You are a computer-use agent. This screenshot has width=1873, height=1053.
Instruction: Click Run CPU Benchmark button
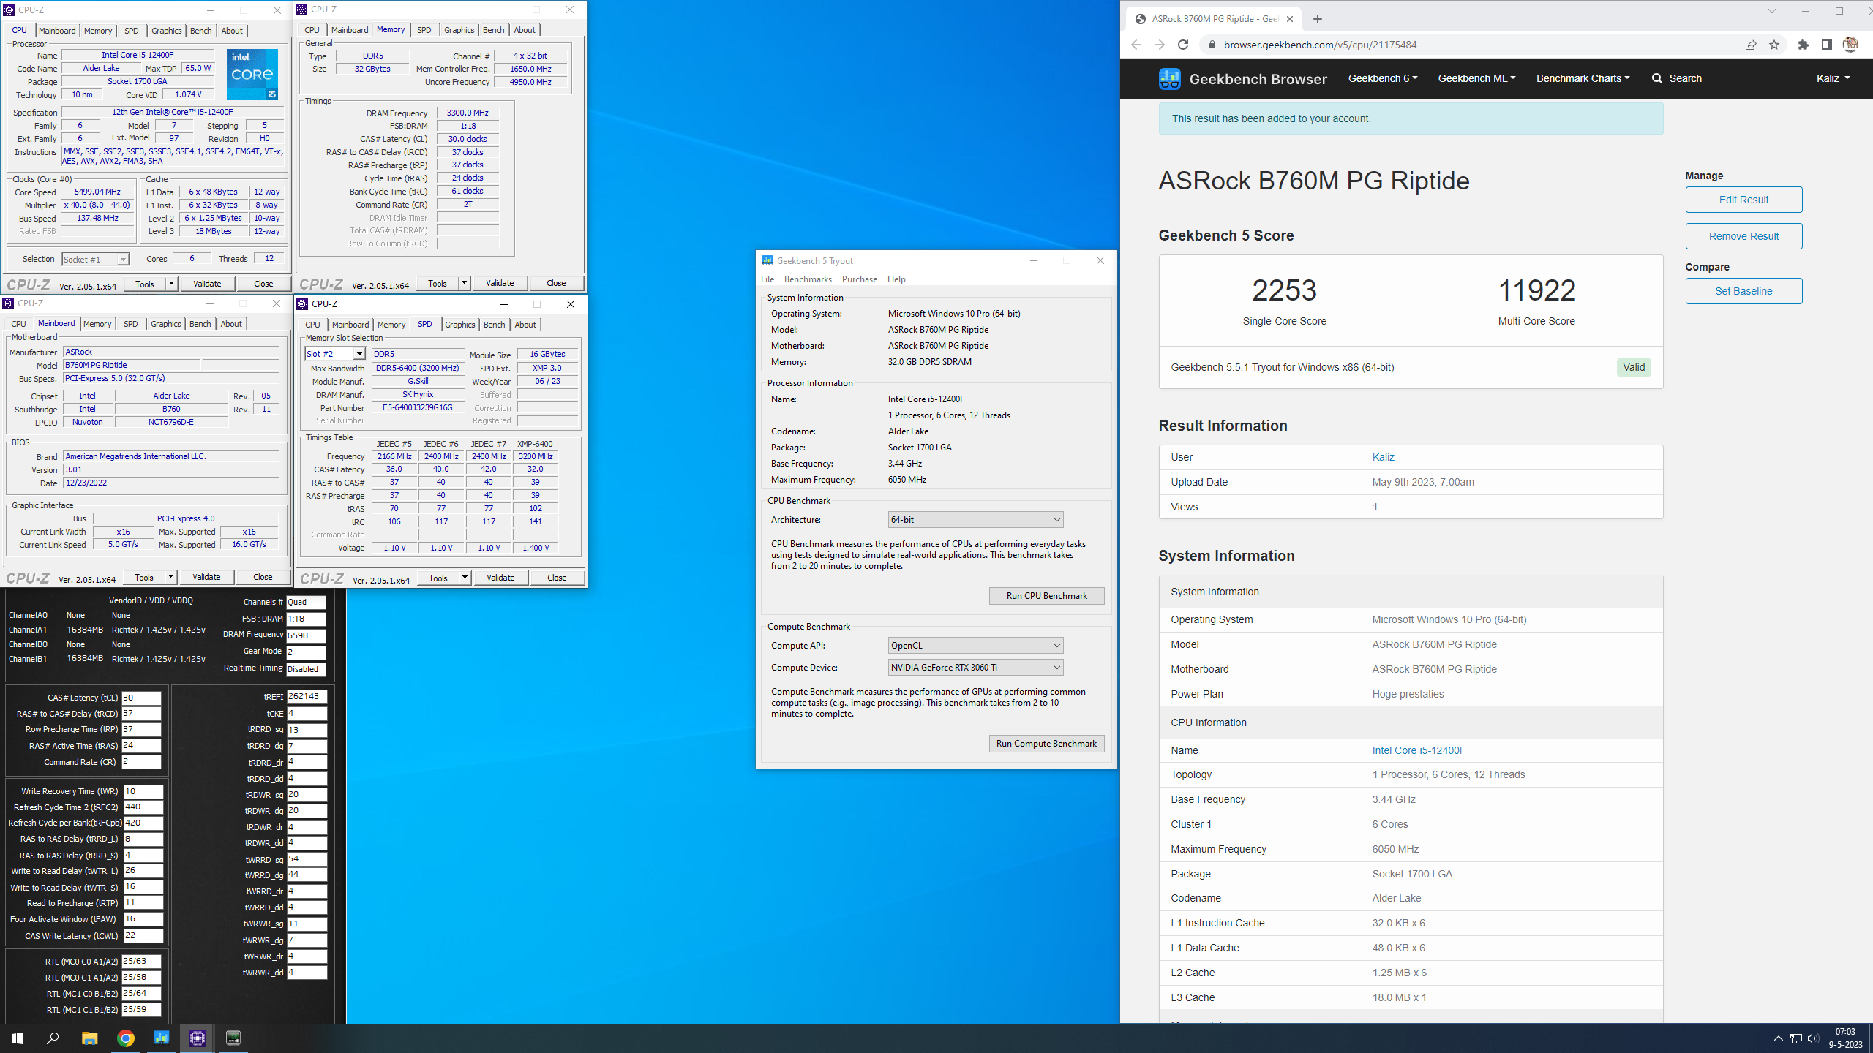pyautogui.click(x=1046, y=596)
